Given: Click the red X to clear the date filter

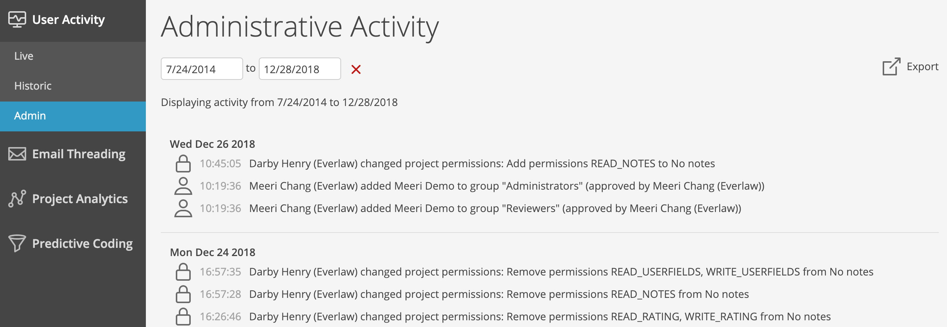Looking at the screenshot, I should pyautogui.click(x=356, y=69).
